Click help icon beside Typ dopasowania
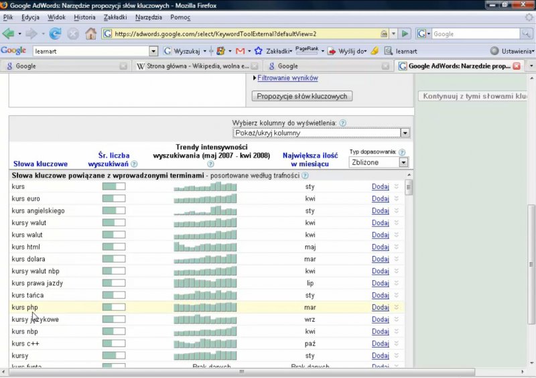 [402, 152]
